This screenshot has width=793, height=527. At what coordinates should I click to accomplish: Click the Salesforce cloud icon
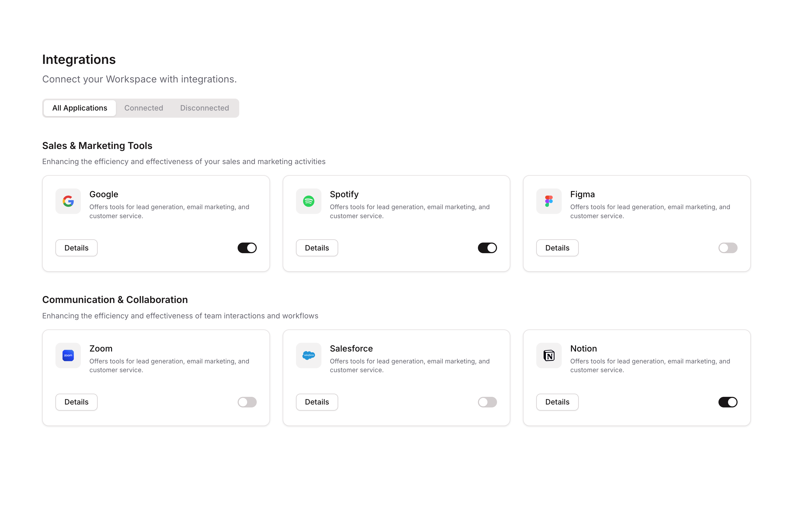click(x=308, y=355)
